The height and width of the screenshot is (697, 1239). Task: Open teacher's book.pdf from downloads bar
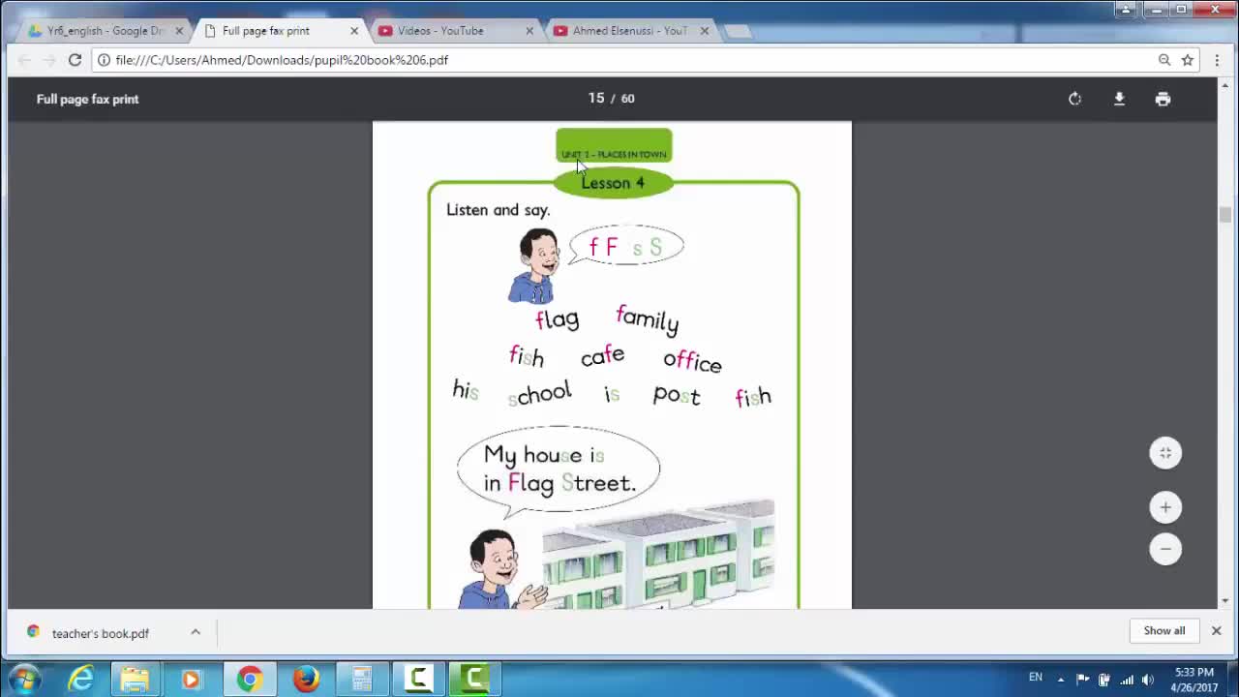coord(100,633)
